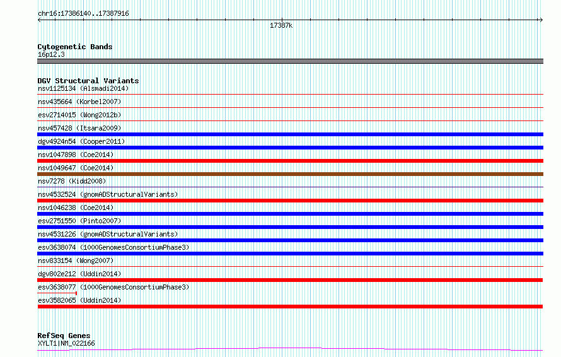Open the Cytogenetic Bands track heading
Image resolution: width=561 pixels, height=357 pixels.
pos(75,47)
